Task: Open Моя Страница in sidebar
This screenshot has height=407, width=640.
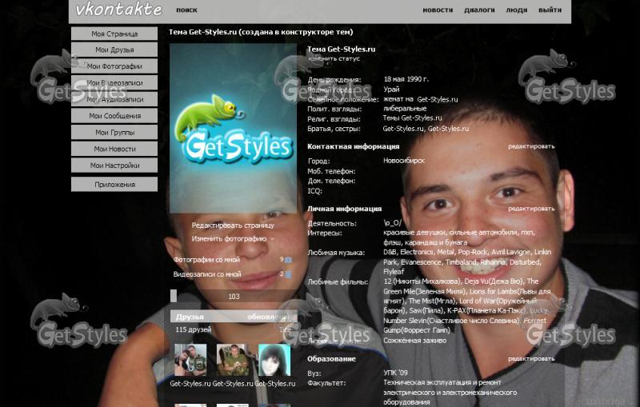Action: (114, 34)
